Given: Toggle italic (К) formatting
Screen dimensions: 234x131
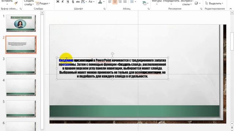Looking at the screenshot, I should tap(63, 2).
